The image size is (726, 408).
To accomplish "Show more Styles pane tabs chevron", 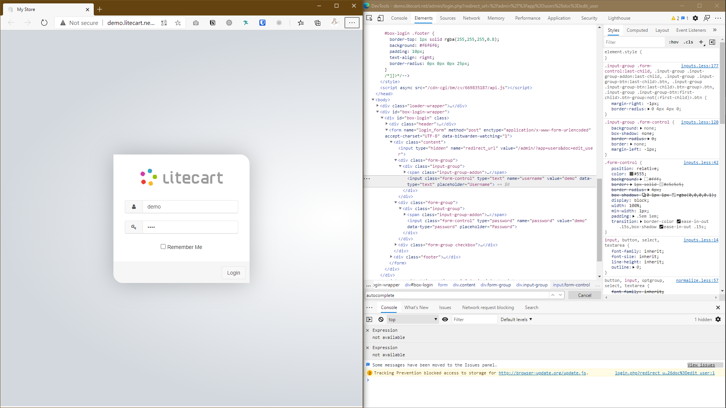I will [715, 30].
